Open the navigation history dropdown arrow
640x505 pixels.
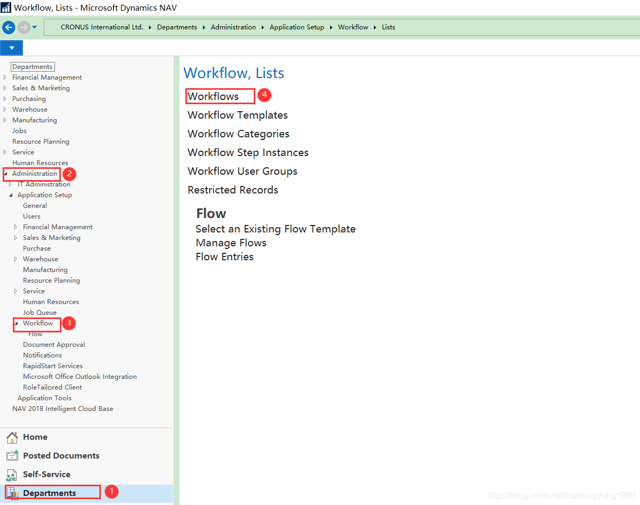tap(35, 27)
